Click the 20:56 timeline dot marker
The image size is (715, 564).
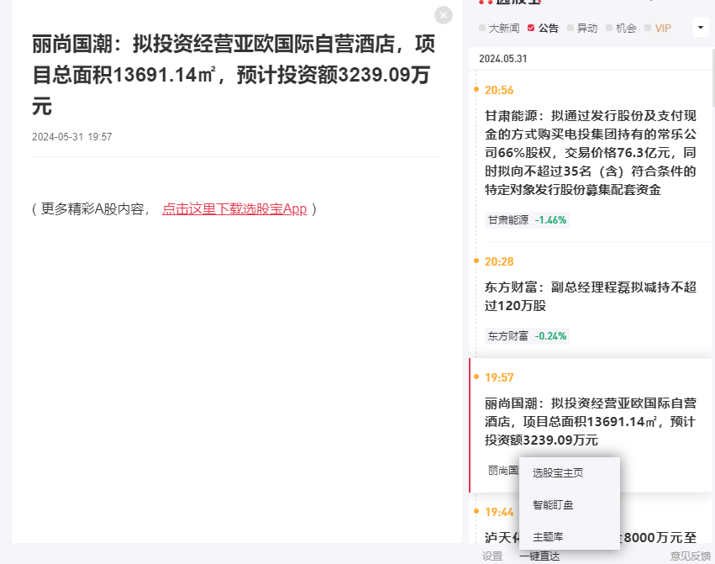click(x=476, y=89)
